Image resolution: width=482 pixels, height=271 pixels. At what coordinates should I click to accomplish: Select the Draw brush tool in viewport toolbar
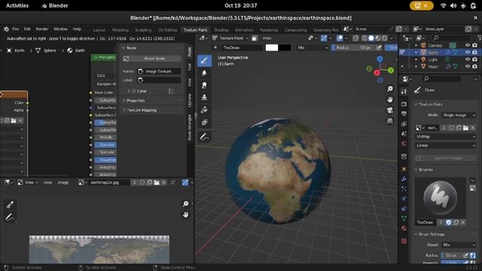204,60
